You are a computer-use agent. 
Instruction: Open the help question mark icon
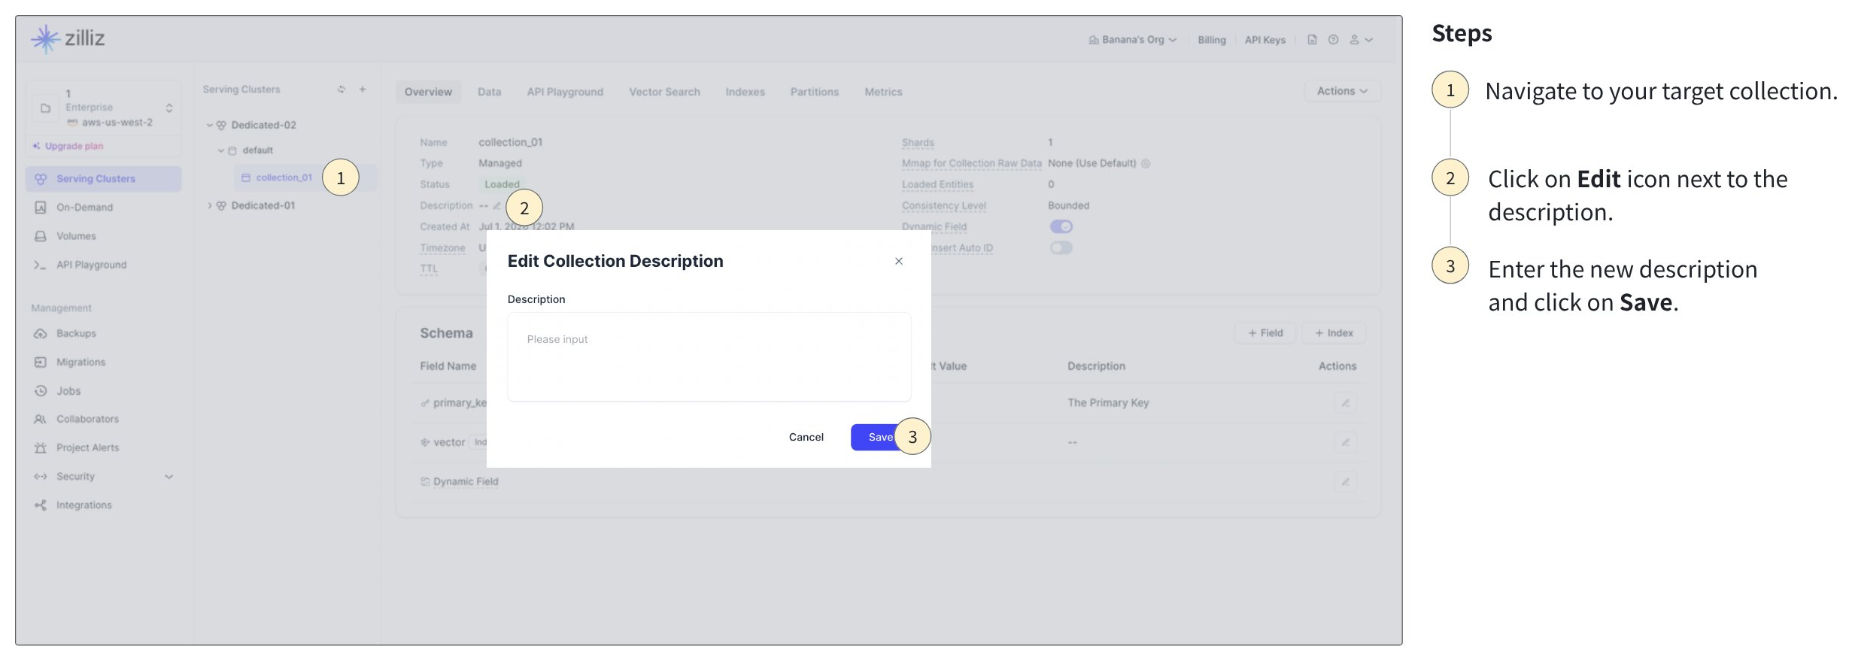pyautogui.click(x=1333, y=40)
